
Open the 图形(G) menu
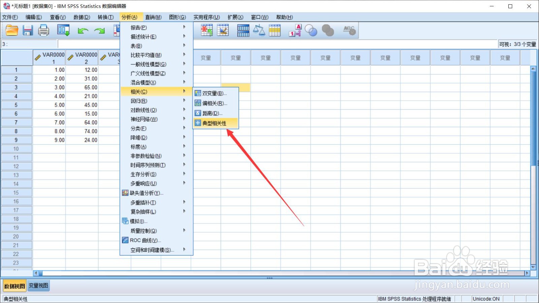(x=178, y=17)
